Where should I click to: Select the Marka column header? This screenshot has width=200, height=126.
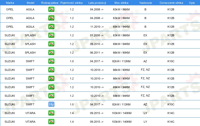point(10,3)
